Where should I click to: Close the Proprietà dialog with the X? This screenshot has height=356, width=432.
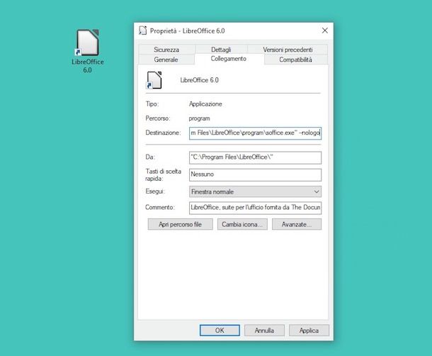pyautogui.click(x=325, y=30)
